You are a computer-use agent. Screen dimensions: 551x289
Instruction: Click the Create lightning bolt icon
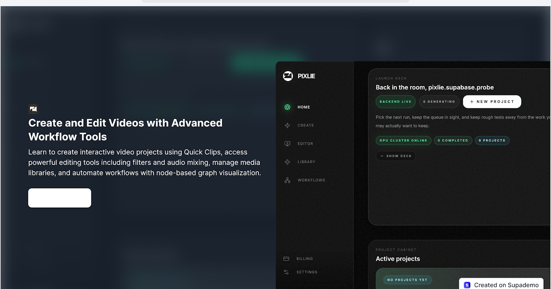point(287,125)
